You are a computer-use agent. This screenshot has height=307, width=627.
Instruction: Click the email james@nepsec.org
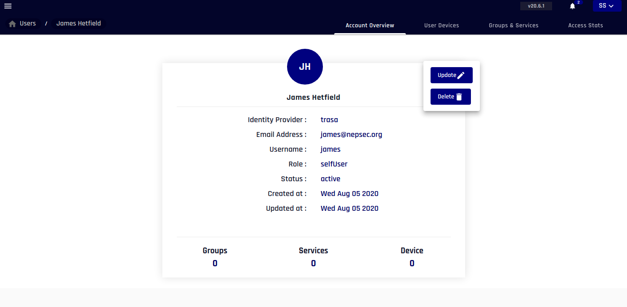351,135
